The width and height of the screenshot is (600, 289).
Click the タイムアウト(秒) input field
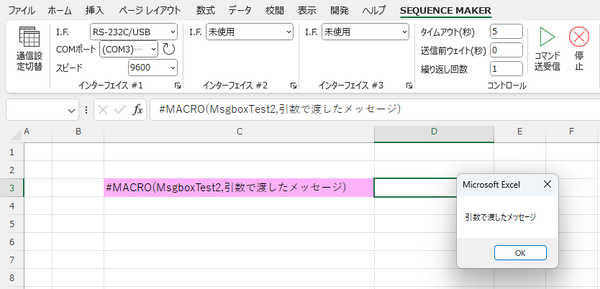(506, 32)
